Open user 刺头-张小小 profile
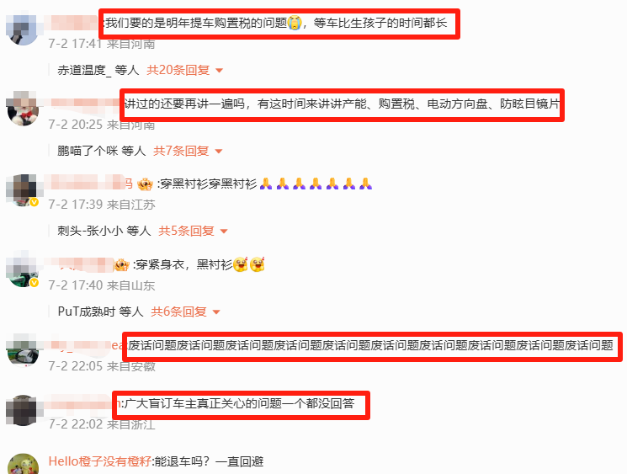 [90, 232]
